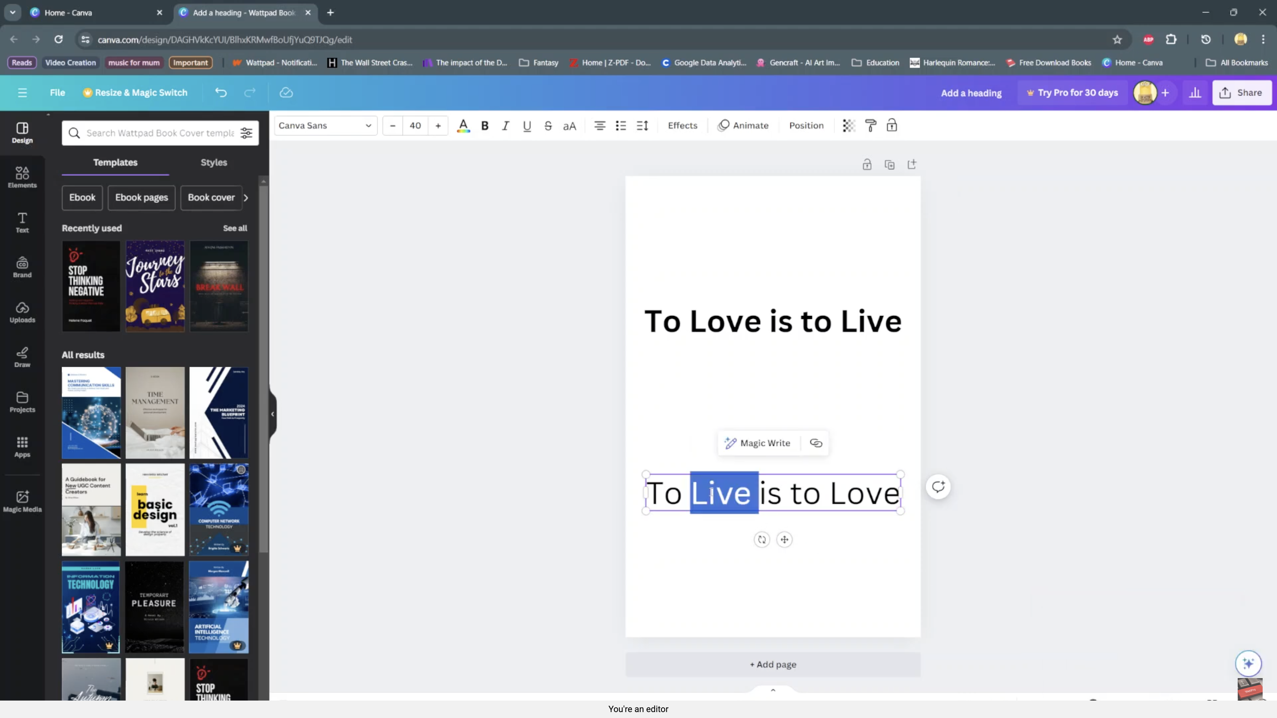Select the Journey to the Stars template
The image size is (1277, 718).
point(155,286)
